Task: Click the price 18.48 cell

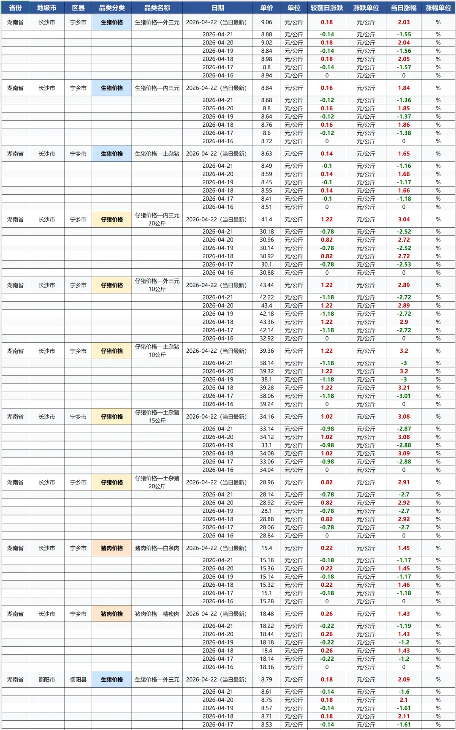Action: [266, 614]
